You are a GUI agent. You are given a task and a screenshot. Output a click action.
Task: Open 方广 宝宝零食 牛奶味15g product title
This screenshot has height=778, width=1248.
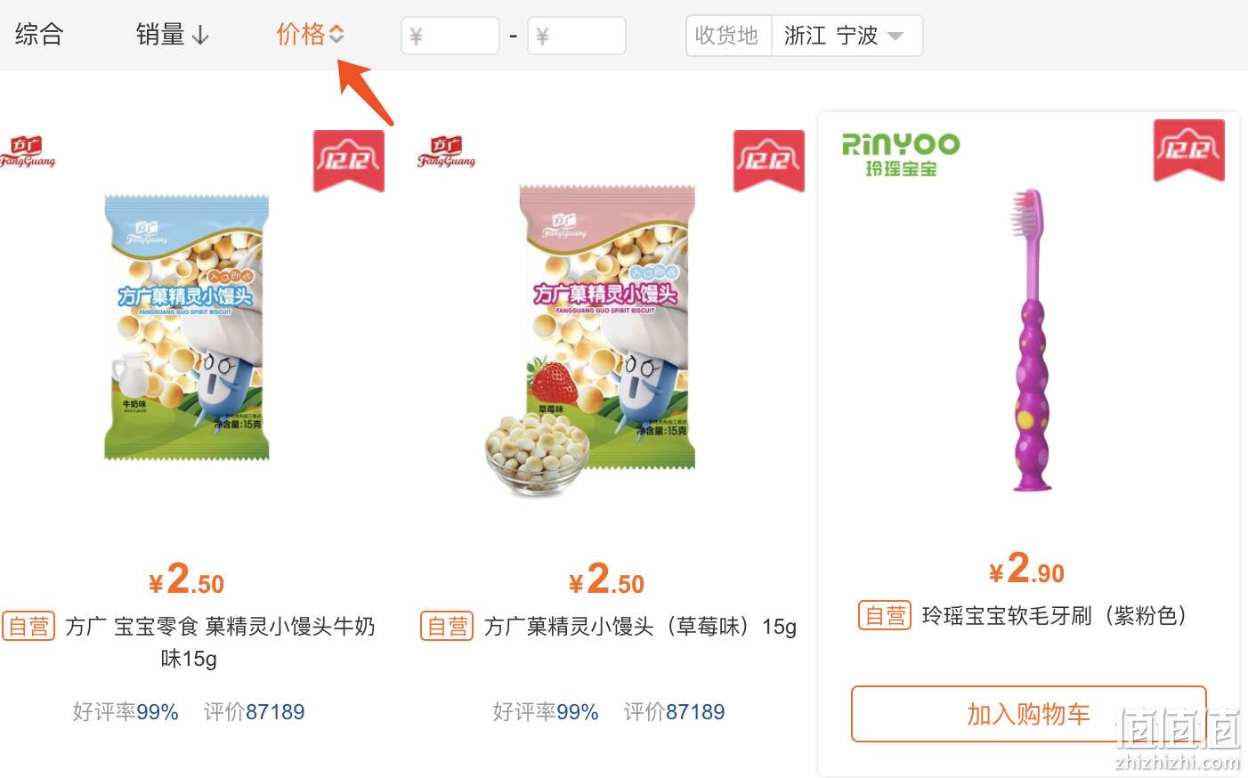click(x=220, y=642)
